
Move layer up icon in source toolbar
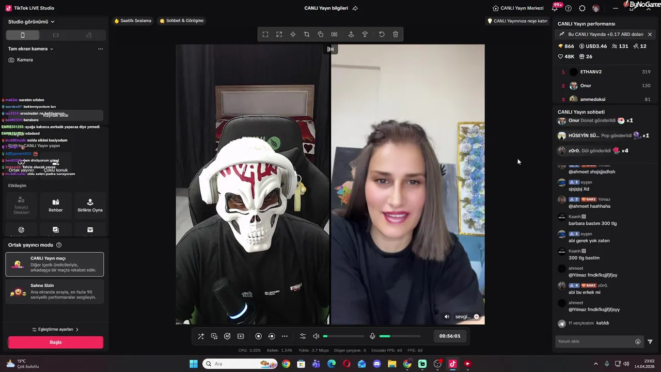pos(351,35)
